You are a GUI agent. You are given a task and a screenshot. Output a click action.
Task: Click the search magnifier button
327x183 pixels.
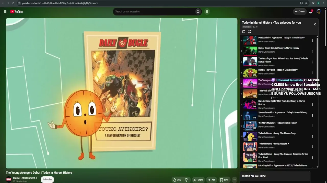tap(198, 11)
